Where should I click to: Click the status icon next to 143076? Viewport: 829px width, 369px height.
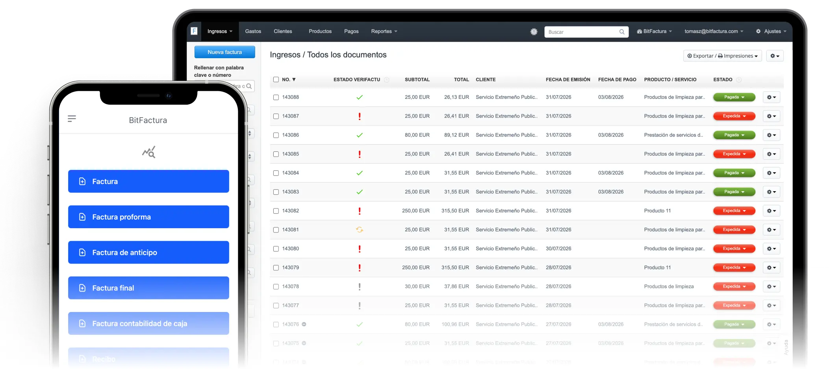coord(304,324)
